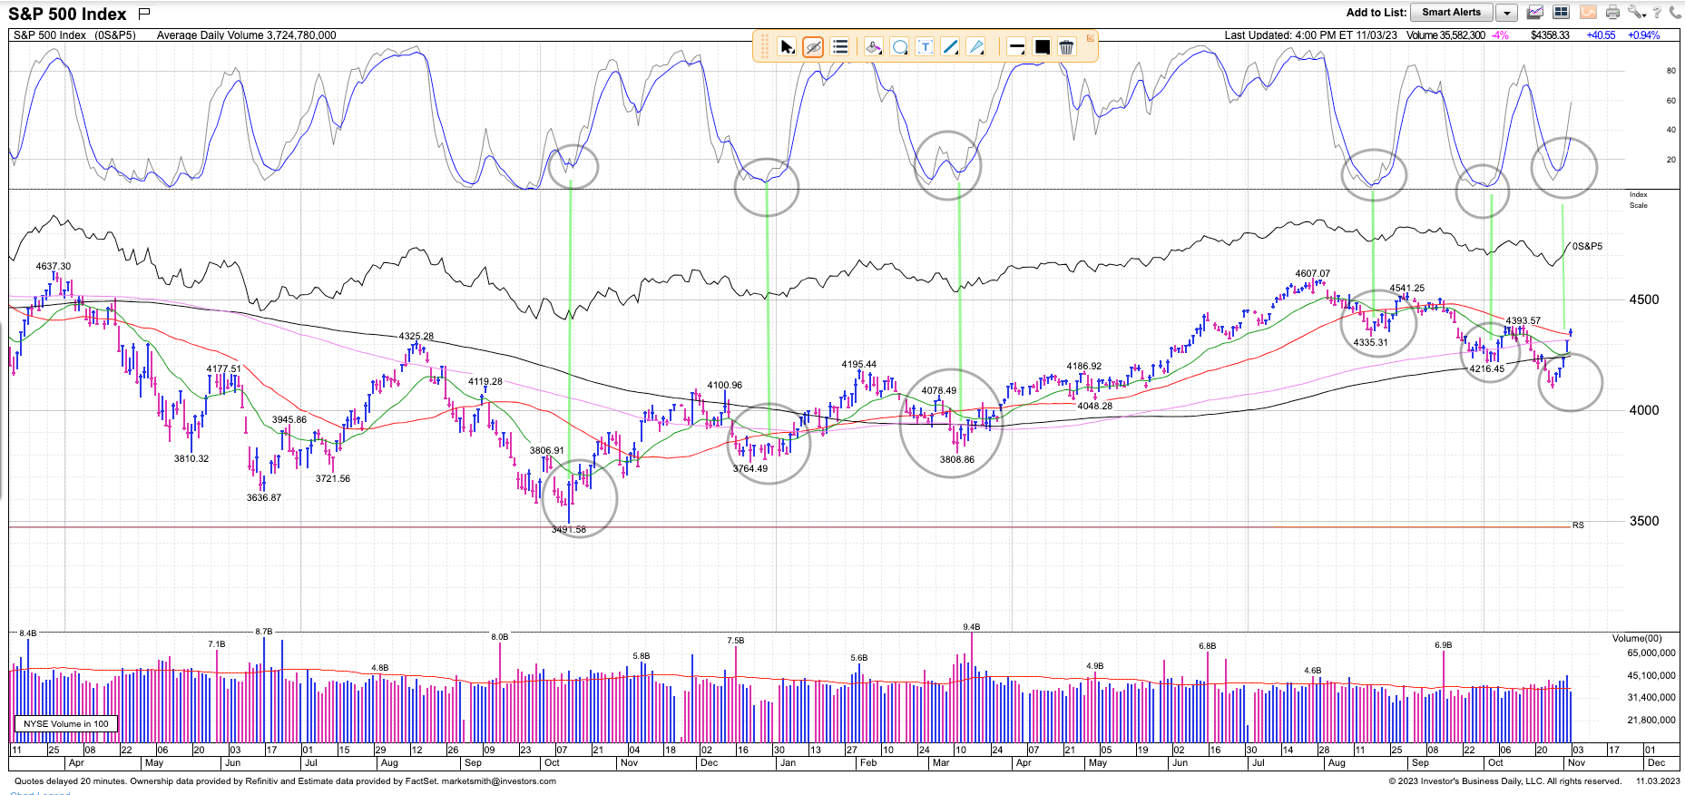Click the stacked charts icon in top bar

click(1535, 12)
